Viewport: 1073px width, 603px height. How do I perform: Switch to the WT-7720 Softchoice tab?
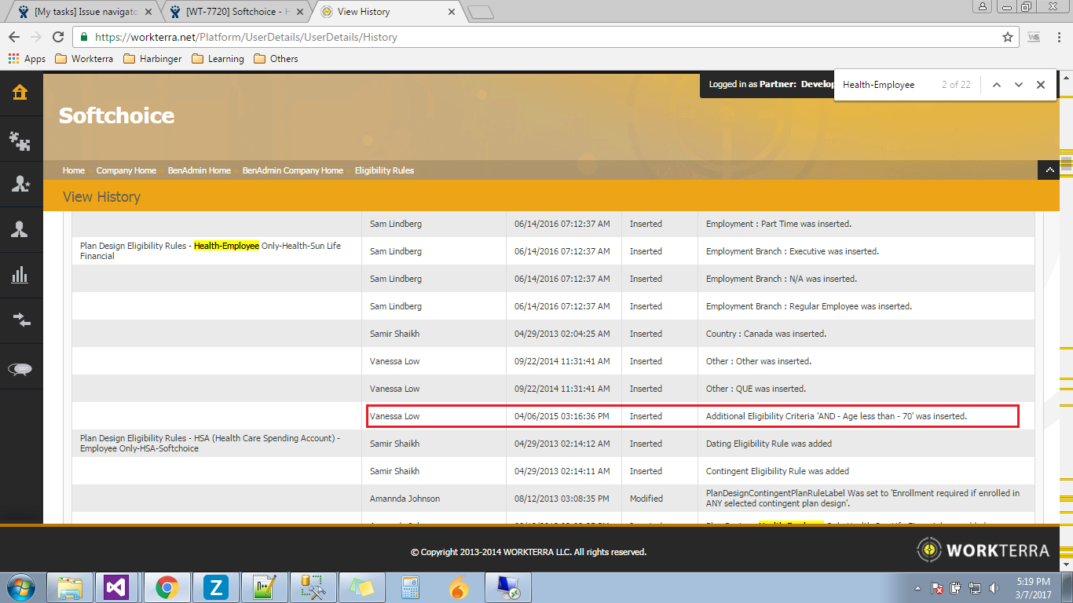(x=236, y=12)
